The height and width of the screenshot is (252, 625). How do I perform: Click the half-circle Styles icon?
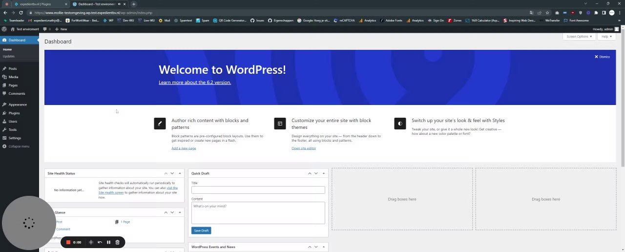400,124
